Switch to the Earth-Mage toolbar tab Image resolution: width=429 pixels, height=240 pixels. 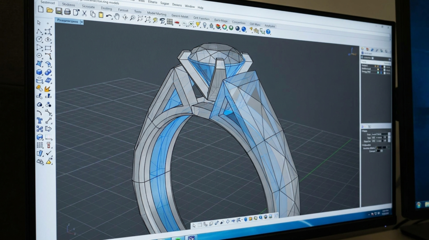(x=221, y=21)
